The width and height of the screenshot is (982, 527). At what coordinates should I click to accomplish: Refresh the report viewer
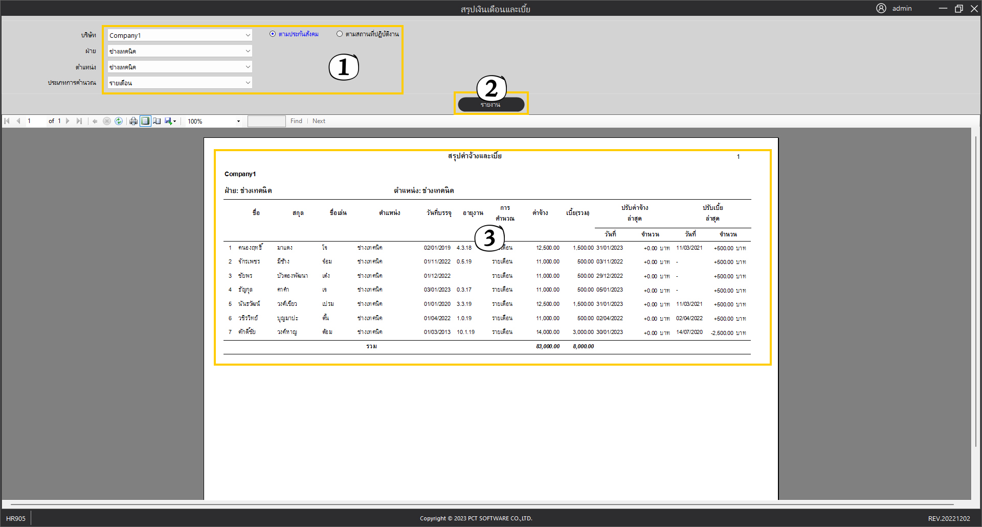[119, 121]
